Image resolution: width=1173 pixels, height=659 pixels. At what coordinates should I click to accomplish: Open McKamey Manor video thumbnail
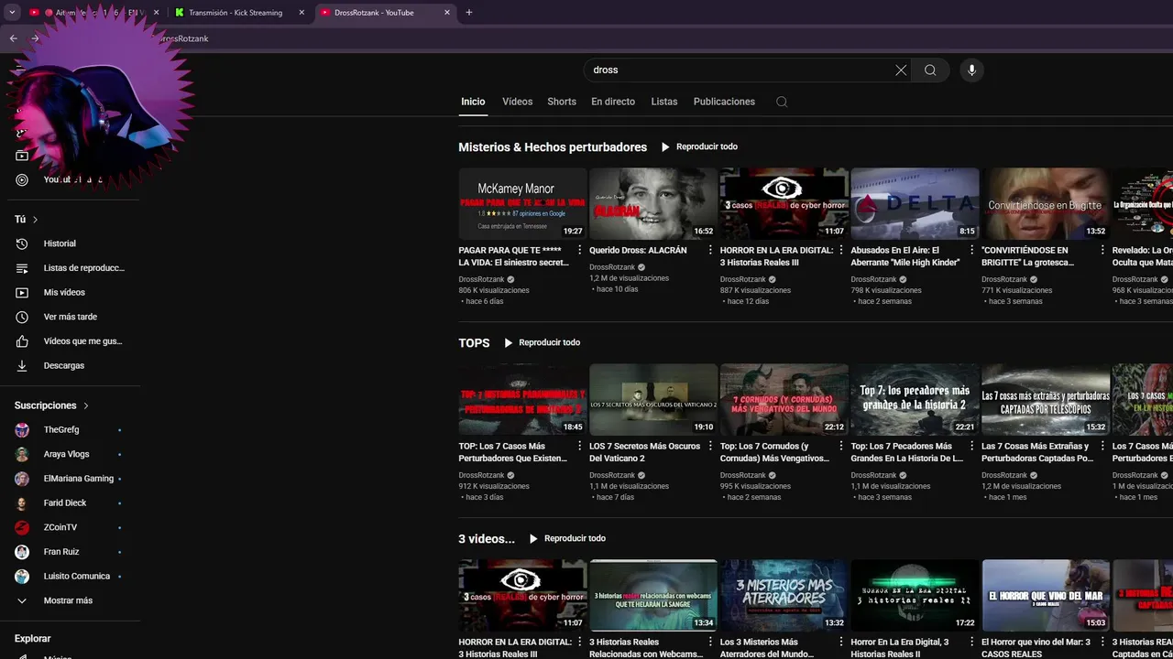[522, 203]
